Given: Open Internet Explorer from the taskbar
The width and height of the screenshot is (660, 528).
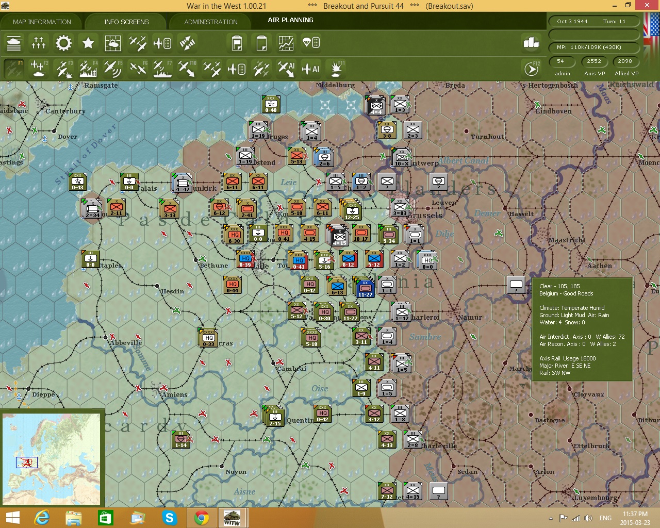Looking at the screenshot, I should pyautogui.click(x=42, y=517).
